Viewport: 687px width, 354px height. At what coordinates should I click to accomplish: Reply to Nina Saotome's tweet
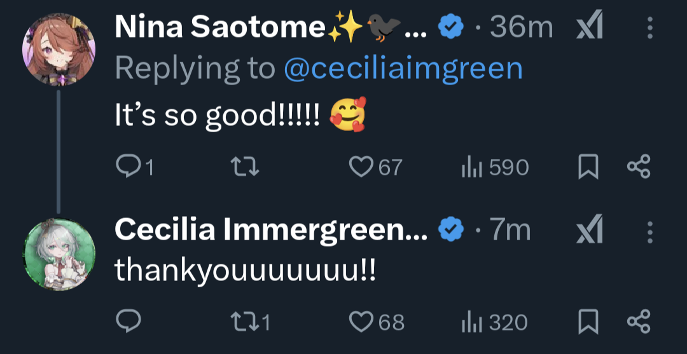point(128,167)
